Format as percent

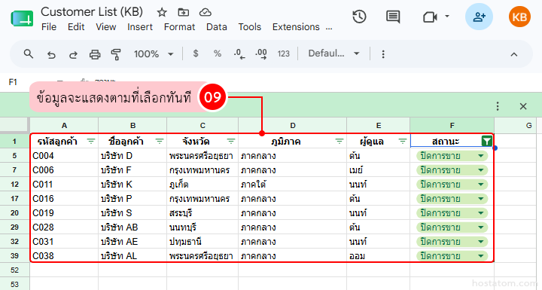pyautogui.click(x=217, y=53)
